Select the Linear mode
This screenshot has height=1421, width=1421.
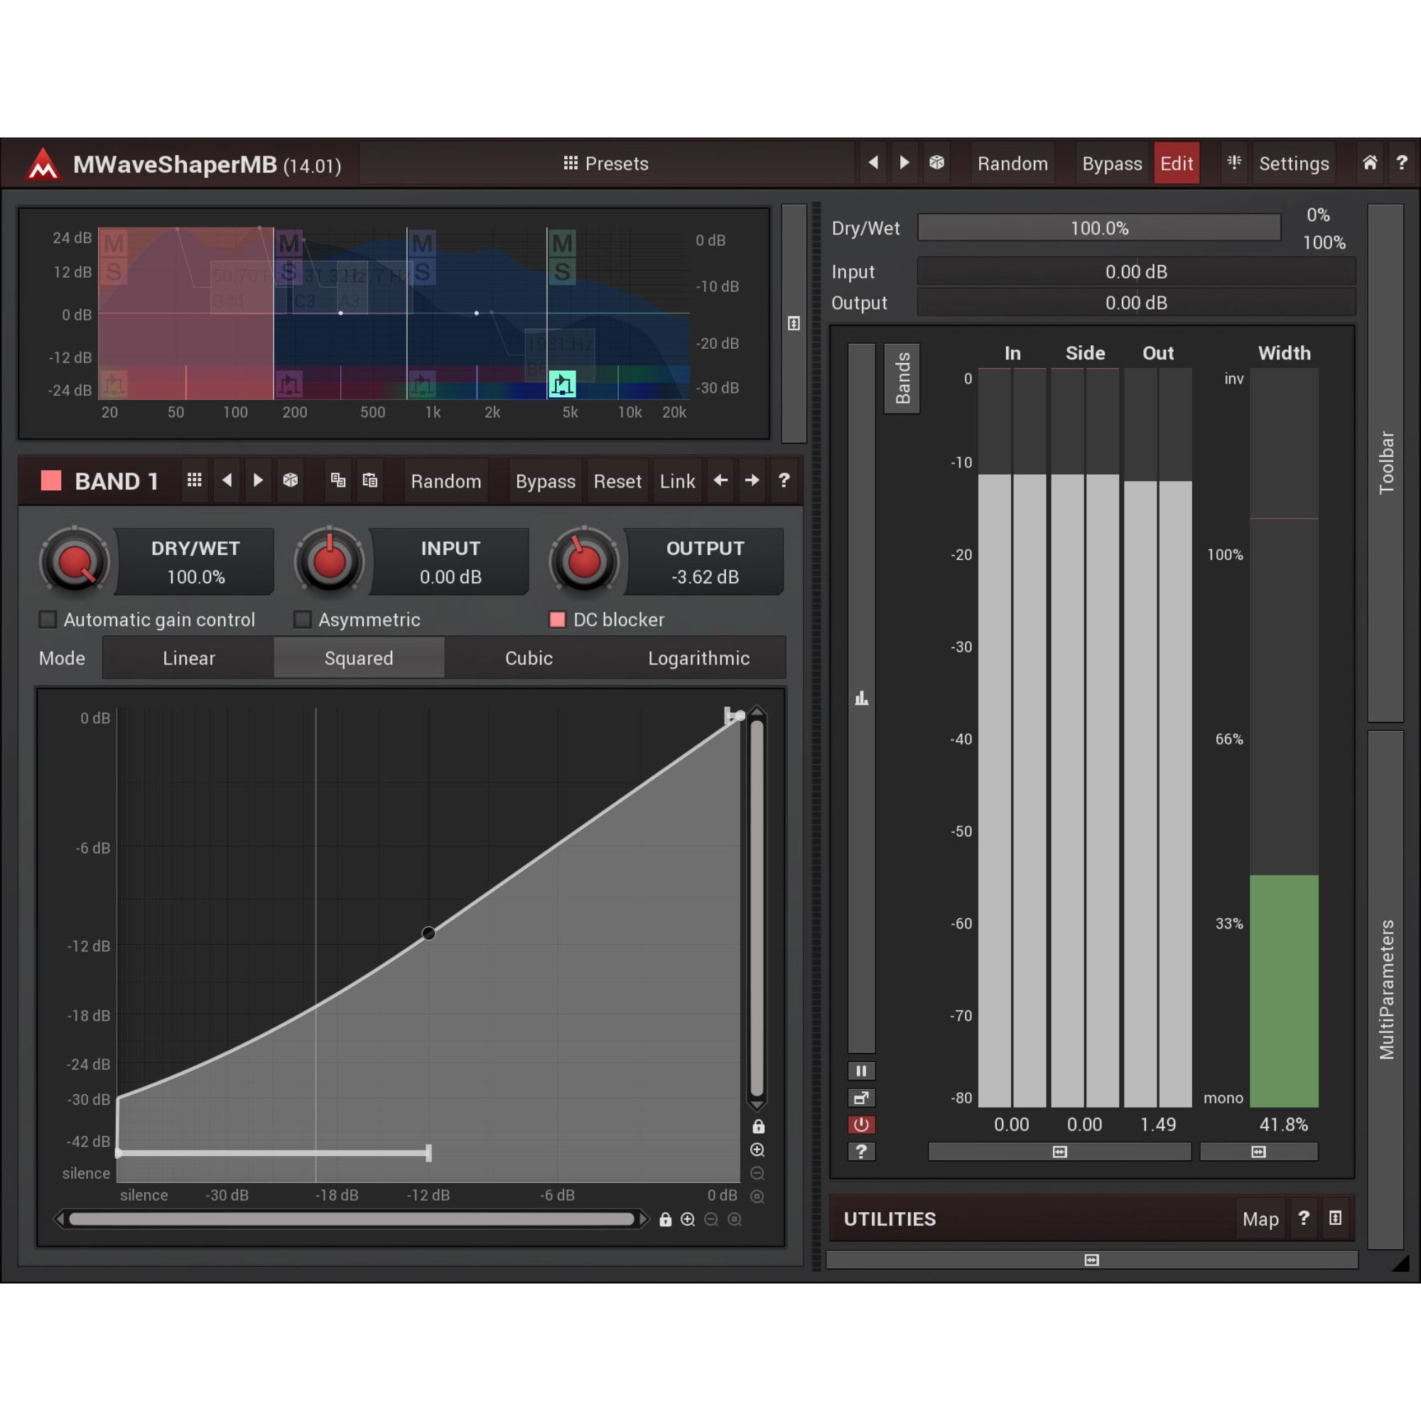click(189, 657)
